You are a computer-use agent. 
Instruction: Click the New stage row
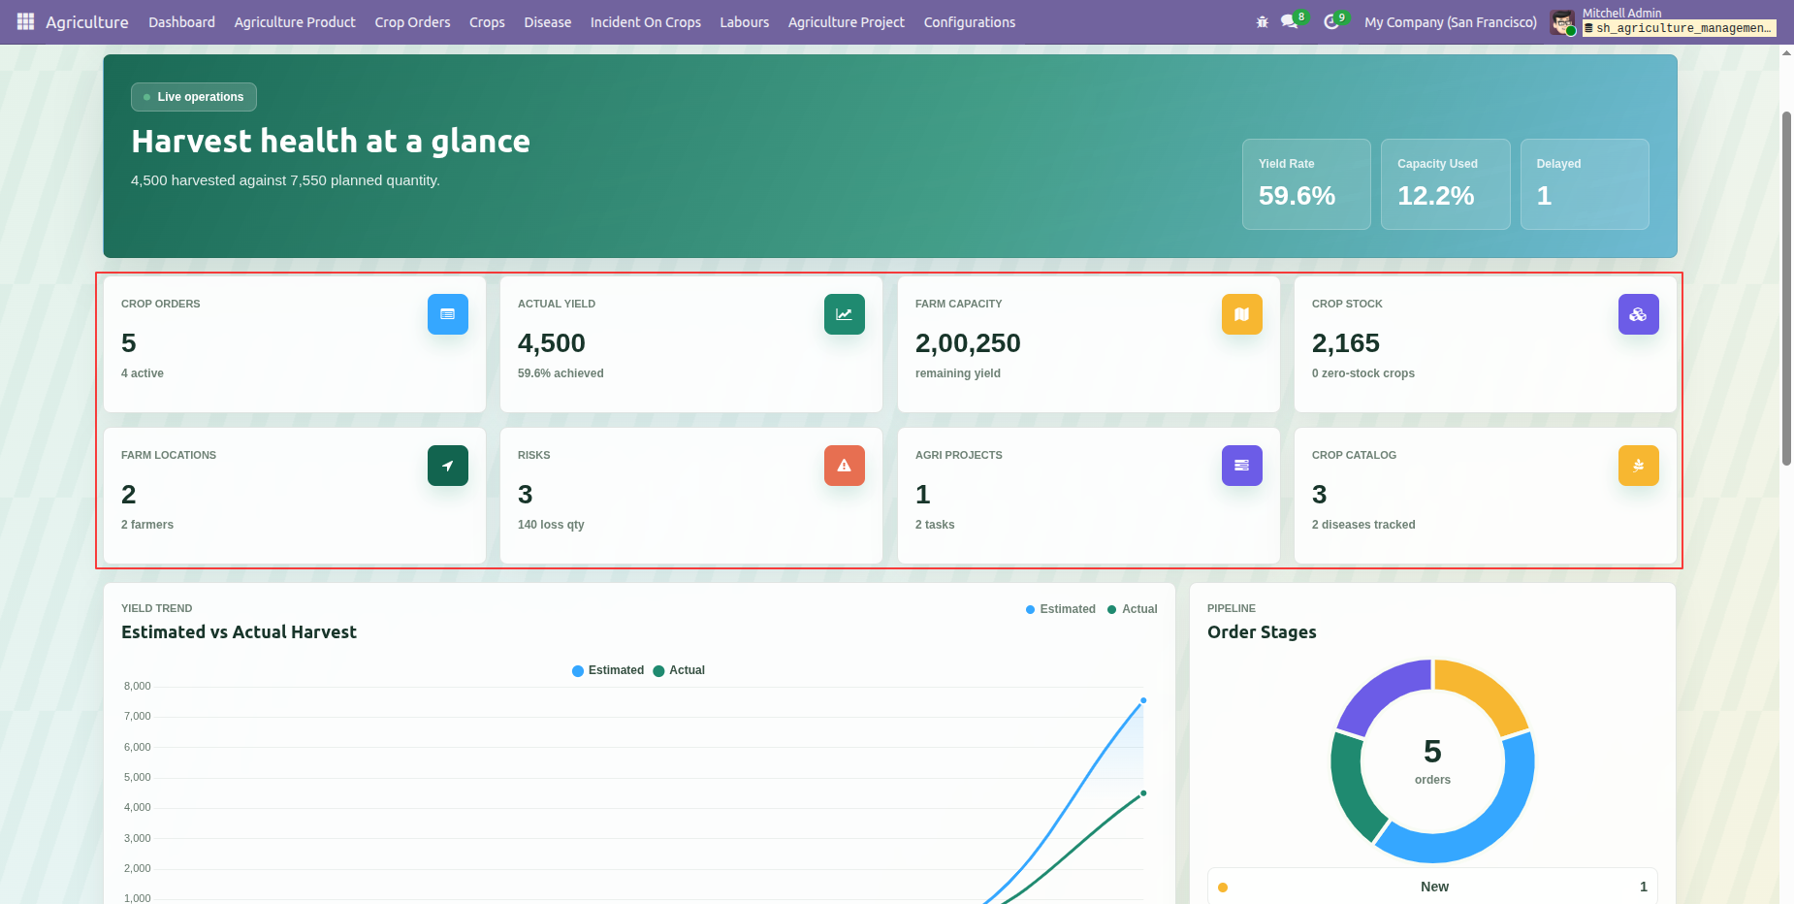coord(1432,887)
